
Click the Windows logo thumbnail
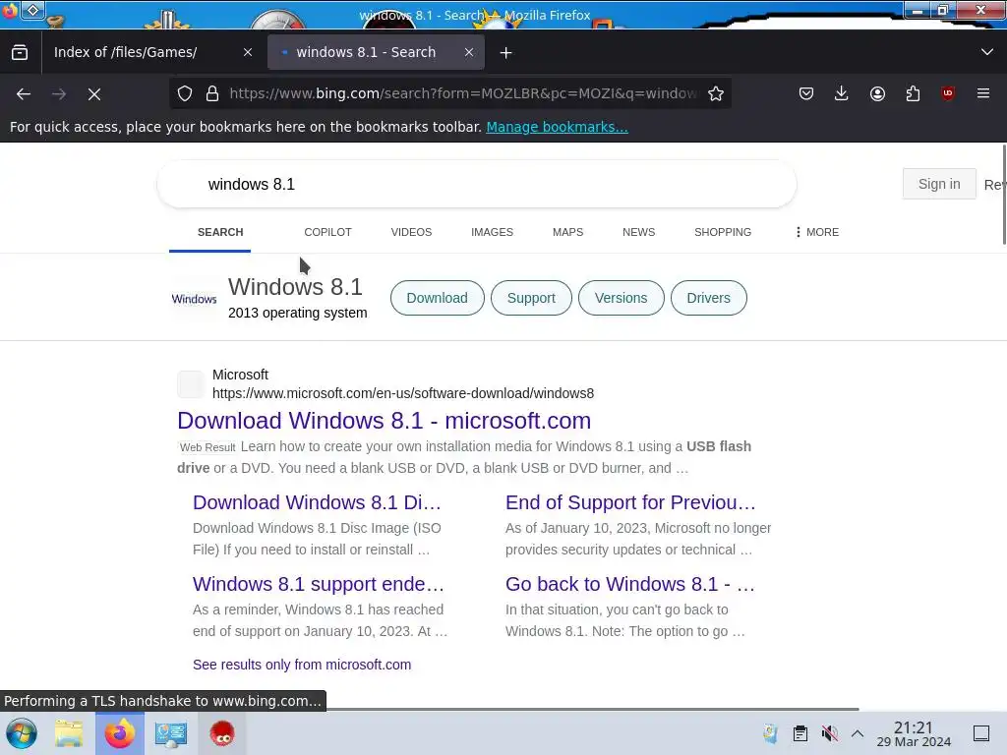point(194,299)
